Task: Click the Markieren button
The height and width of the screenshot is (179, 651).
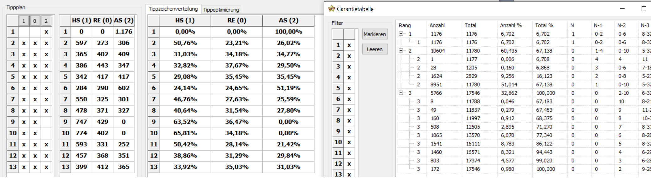Action: pos(375,34)
